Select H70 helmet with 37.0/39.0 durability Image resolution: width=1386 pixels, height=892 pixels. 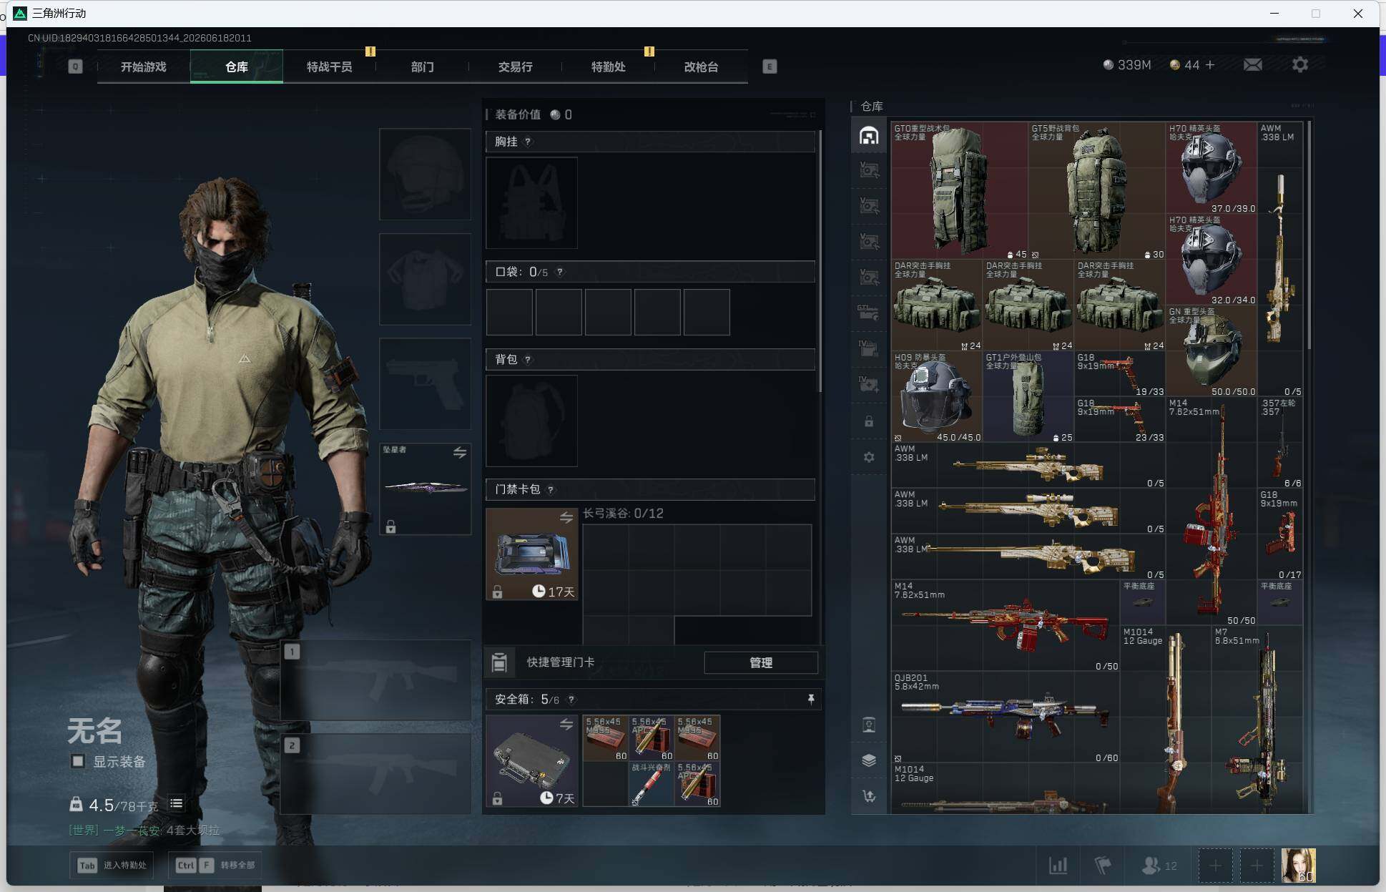point(1211,168)
